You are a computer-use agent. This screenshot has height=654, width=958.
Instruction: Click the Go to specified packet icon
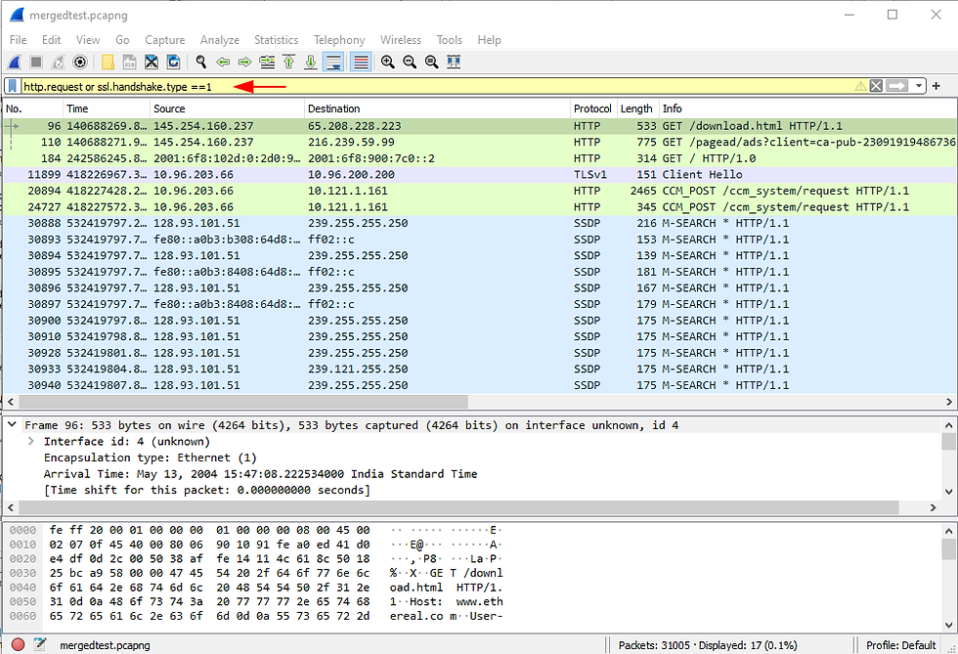click(267, 62)
